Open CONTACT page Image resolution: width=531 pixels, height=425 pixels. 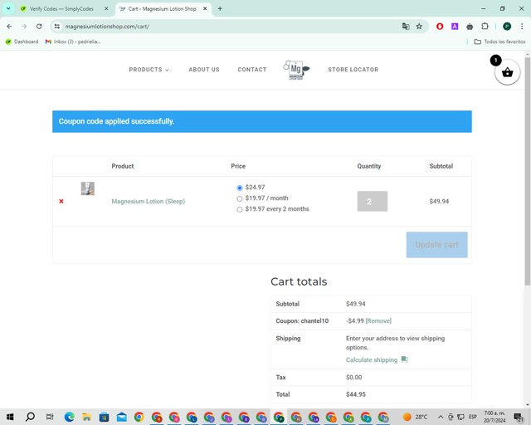click(252, 70)
